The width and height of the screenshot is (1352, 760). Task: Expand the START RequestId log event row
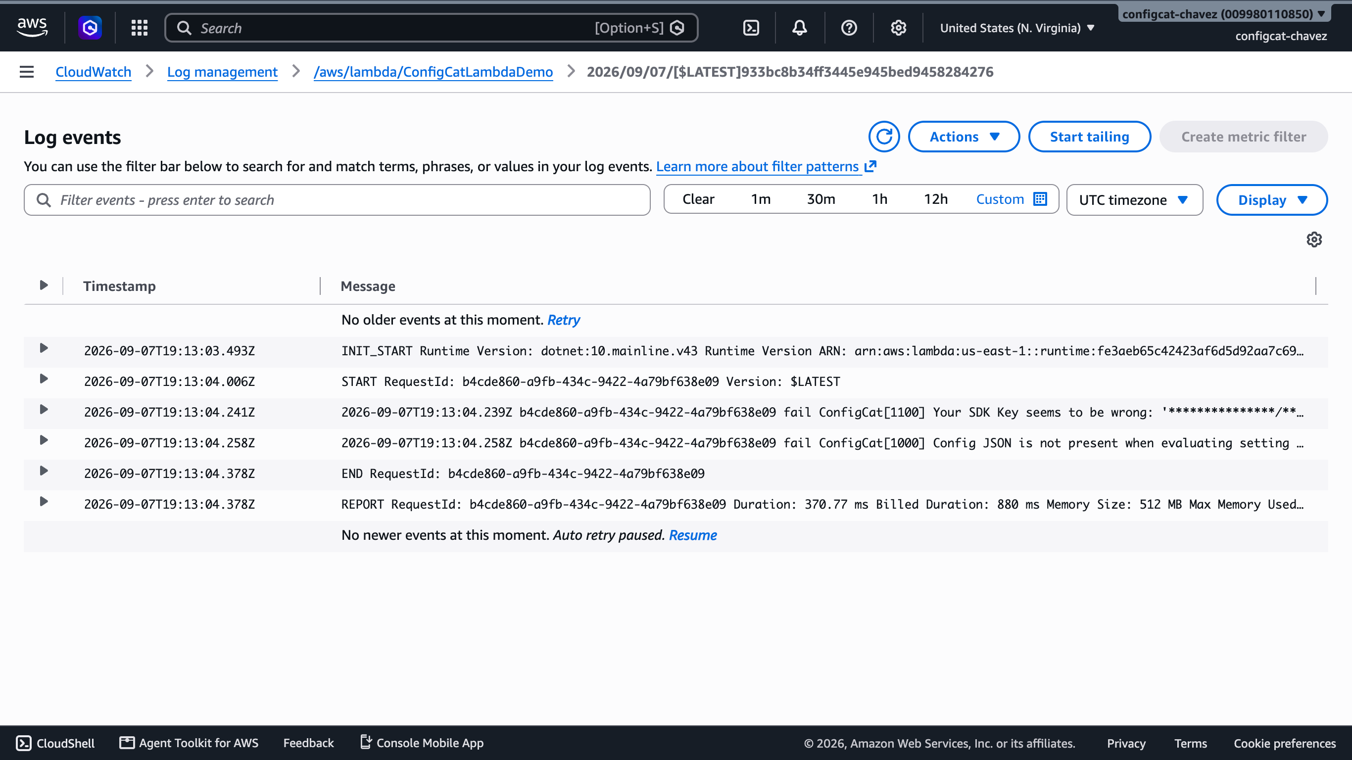point(44,379)
